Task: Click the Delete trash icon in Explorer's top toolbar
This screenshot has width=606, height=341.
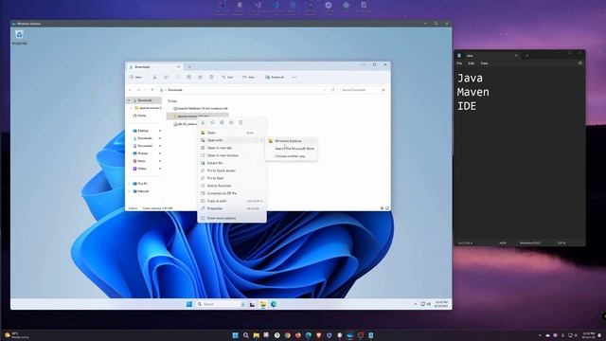Action: pyautogui.click(x=211, y=78)
